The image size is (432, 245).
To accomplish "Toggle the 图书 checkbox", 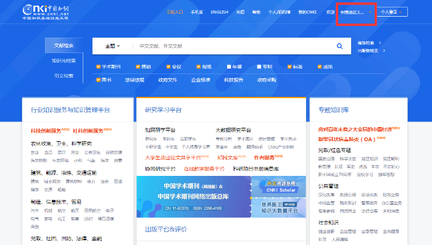I will click(x=98, y=80).
